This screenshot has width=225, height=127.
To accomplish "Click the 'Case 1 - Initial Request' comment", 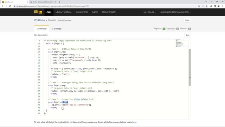I will [70, 49].
